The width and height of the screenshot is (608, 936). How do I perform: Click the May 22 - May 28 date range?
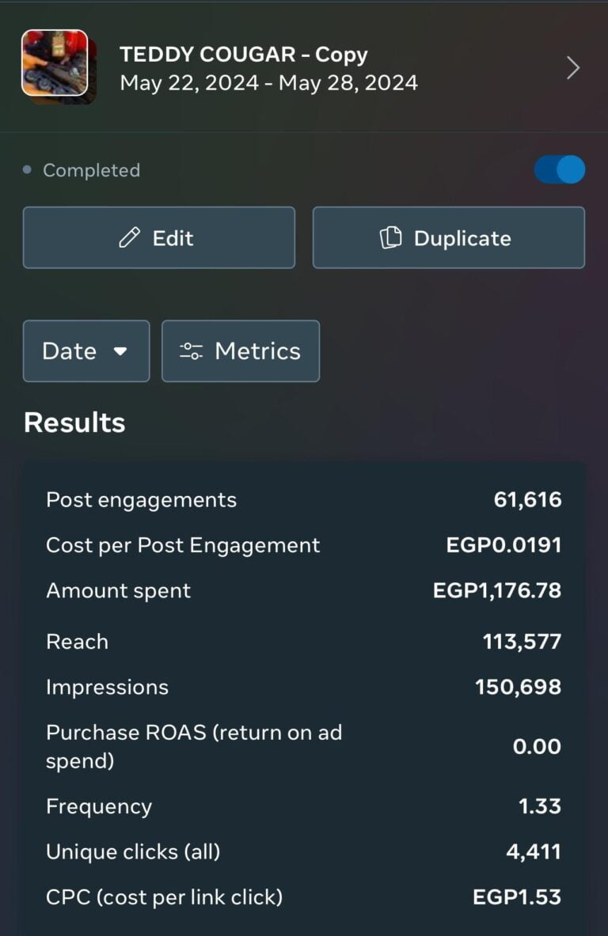pos(268,82)
